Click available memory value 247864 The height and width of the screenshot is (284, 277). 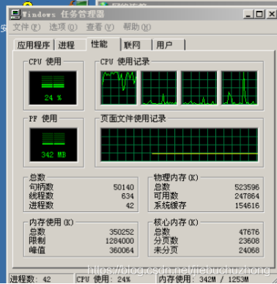pyautogui.click(x=247, y=196)
